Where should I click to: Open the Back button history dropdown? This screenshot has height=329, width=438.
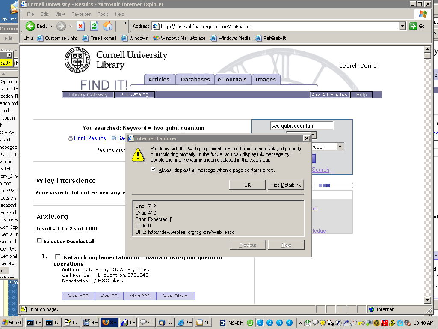pos(51,26)
